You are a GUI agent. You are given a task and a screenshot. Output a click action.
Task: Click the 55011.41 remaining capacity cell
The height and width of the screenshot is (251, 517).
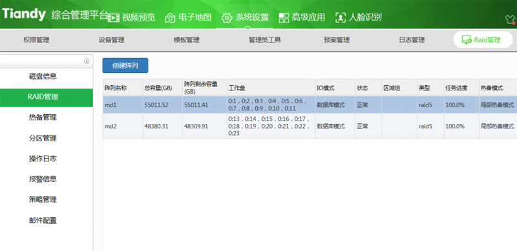pyautogui.click(x=196, y=105)
